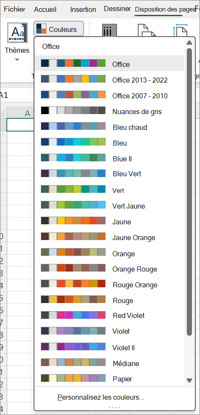The width and height of the screenshot is (200, 415).
Task: Click the Marges icon behind the menu
Action: (x=109, y=31)
